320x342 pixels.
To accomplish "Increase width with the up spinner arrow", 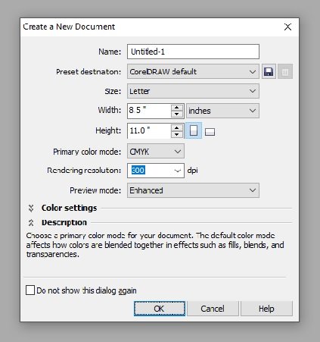I will [177, 108].
